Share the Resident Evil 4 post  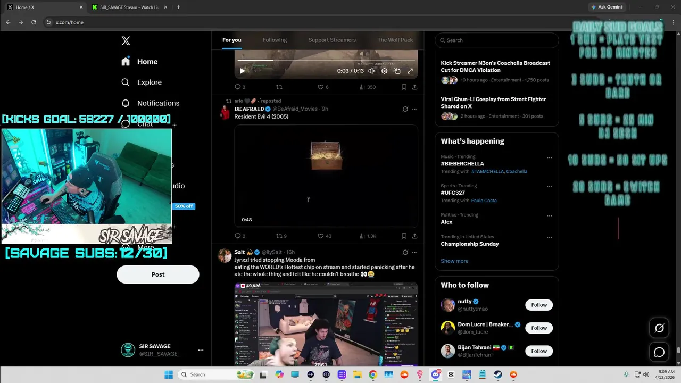coord(414,236)
